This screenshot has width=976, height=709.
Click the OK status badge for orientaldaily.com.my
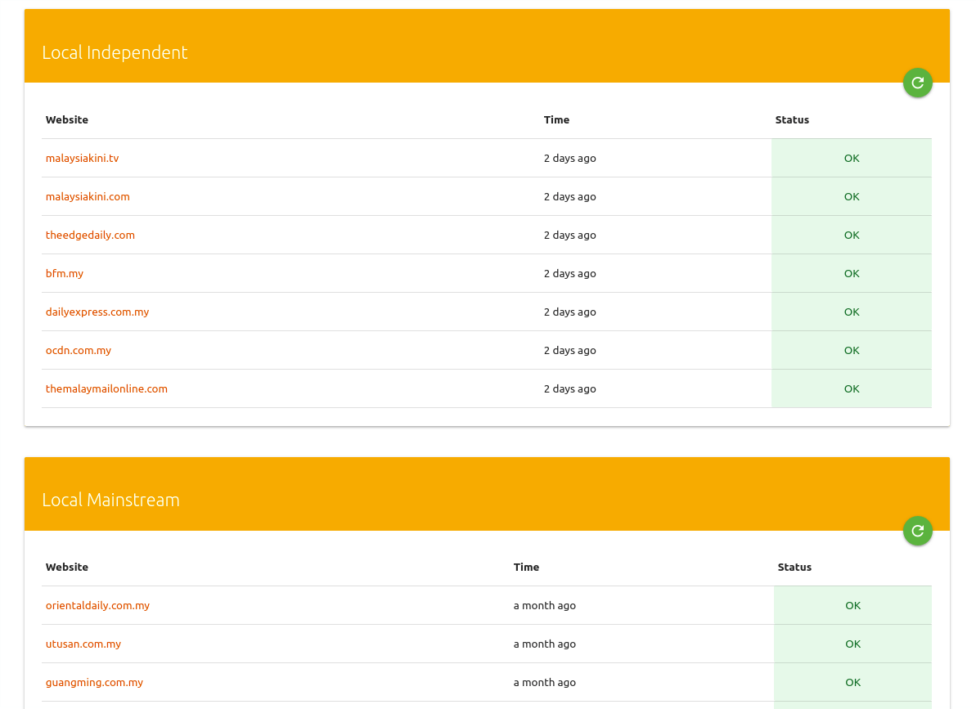click(852, 605)
